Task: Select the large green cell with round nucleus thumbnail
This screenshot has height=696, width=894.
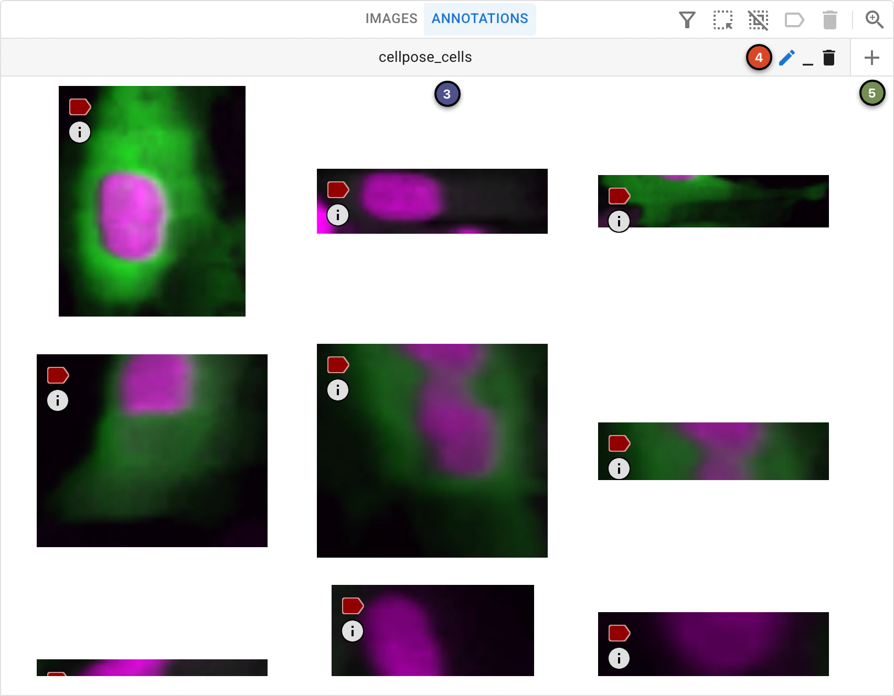Action: [x=152, y=201]
